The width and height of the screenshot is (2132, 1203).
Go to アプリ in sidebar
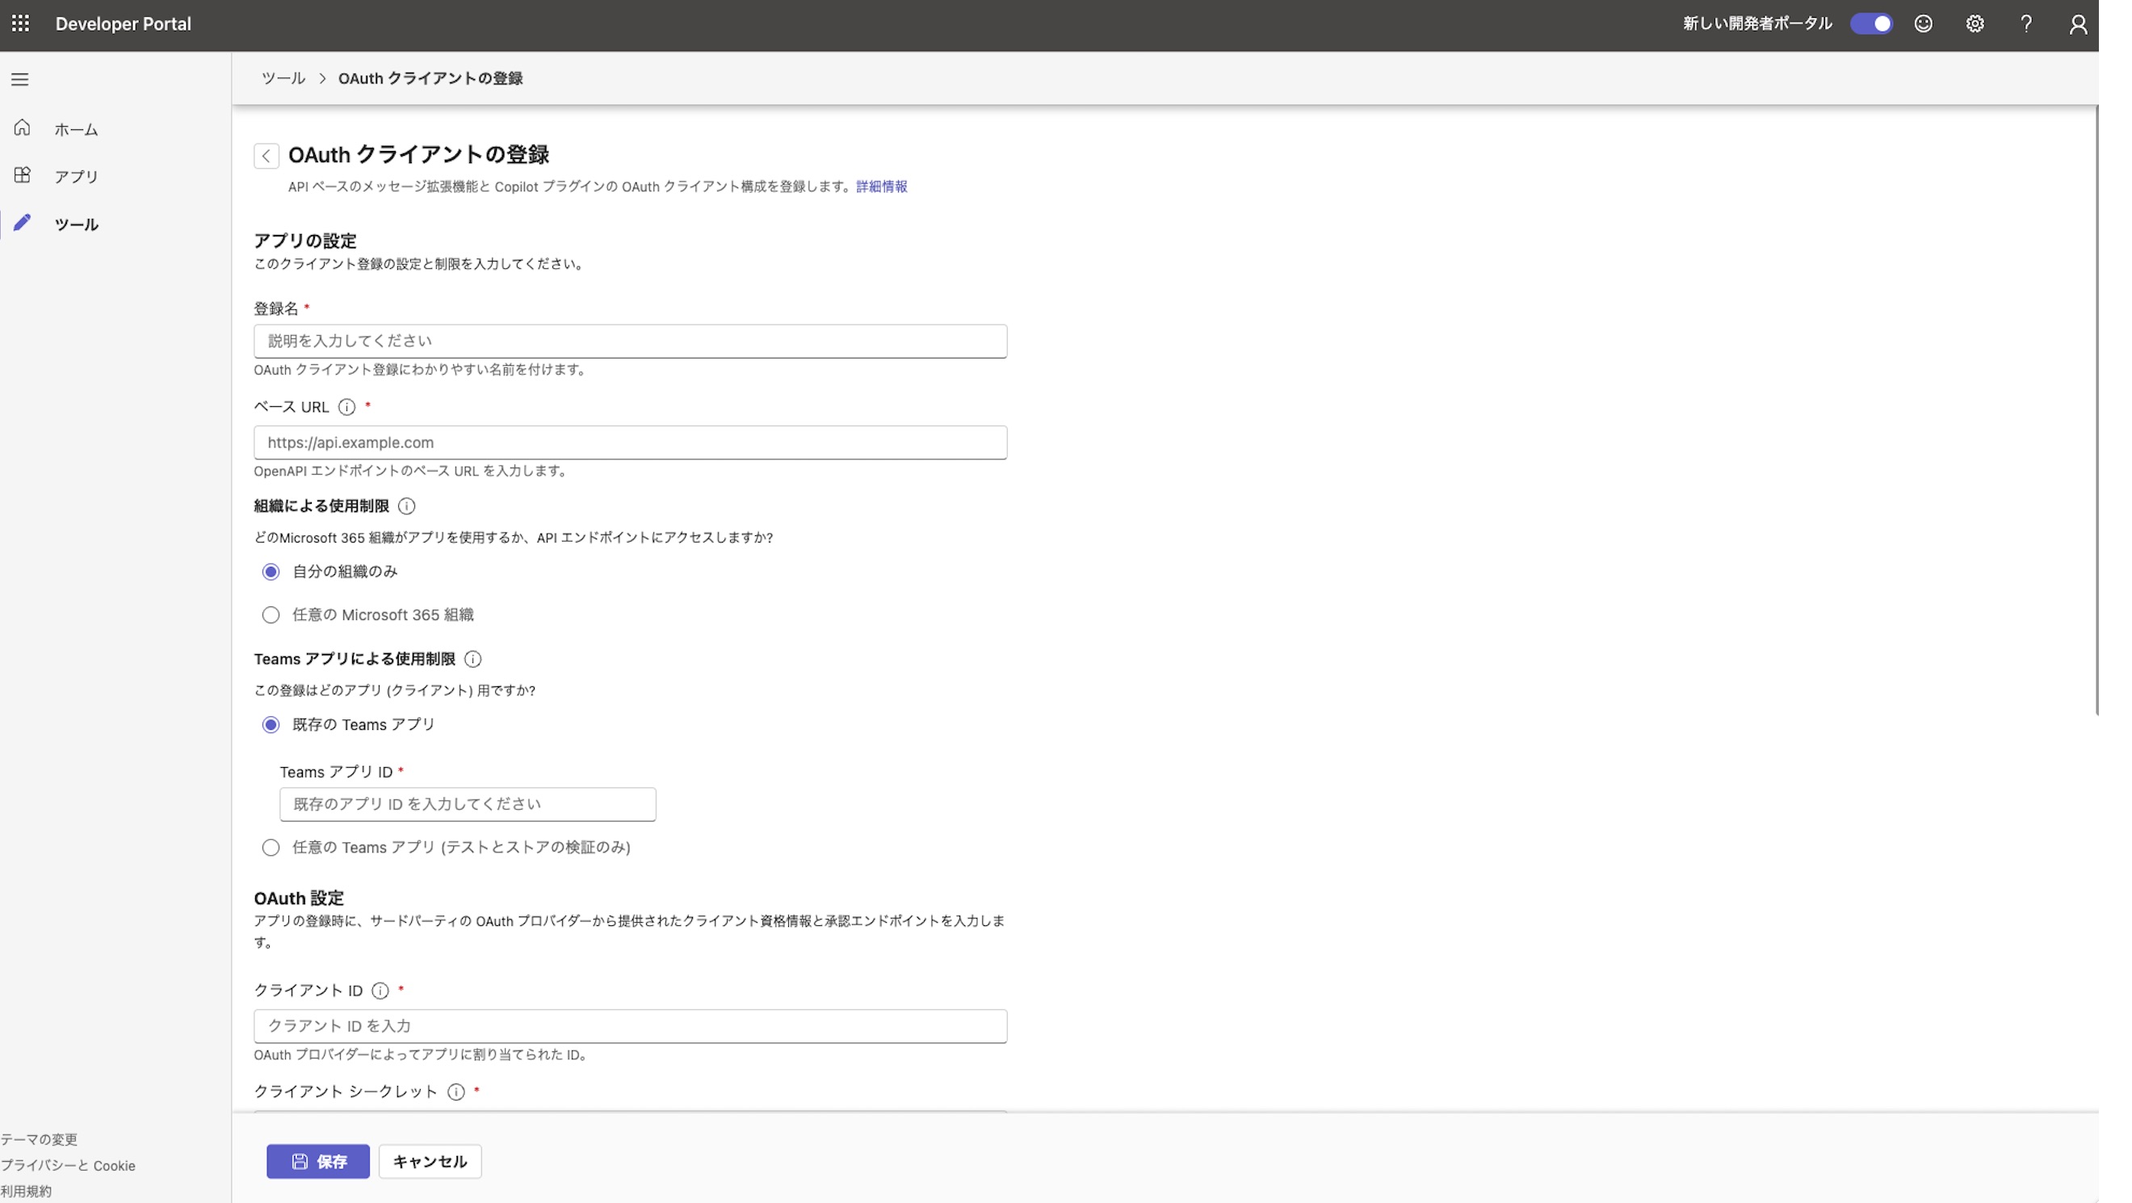[x=76, y=177]
